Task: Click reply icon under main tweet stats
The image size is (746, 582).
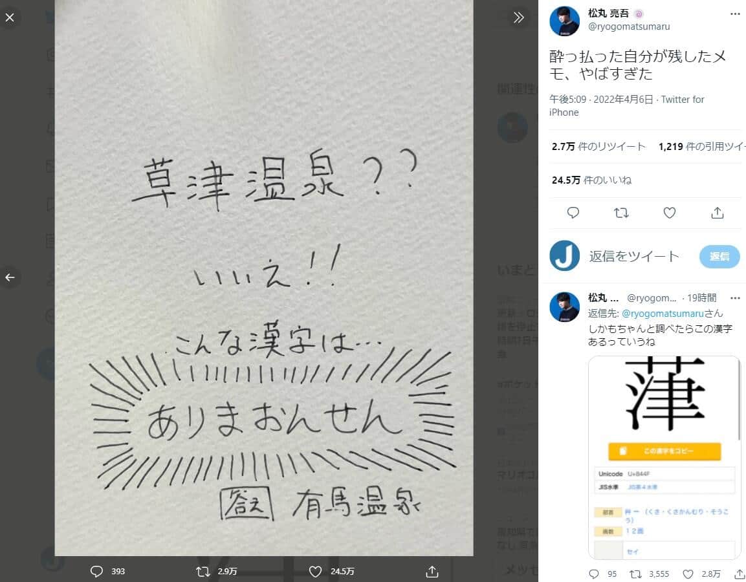Action: tap(573, 213)
